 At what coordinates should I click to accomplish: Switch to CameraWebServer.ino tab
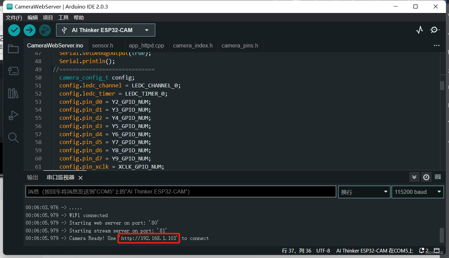pos(55,45)
